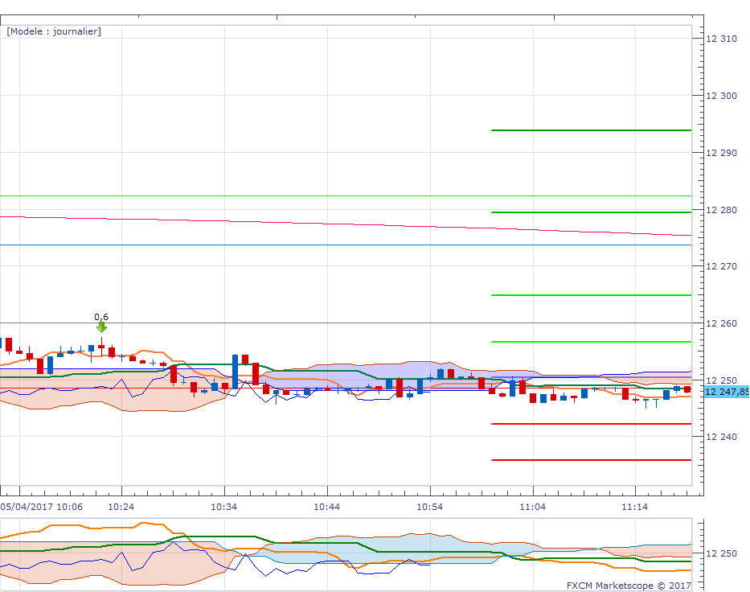Click the current price tag 12 247,85
The width and height of the screenshot is (750, 592).
[x=727, y=392]
